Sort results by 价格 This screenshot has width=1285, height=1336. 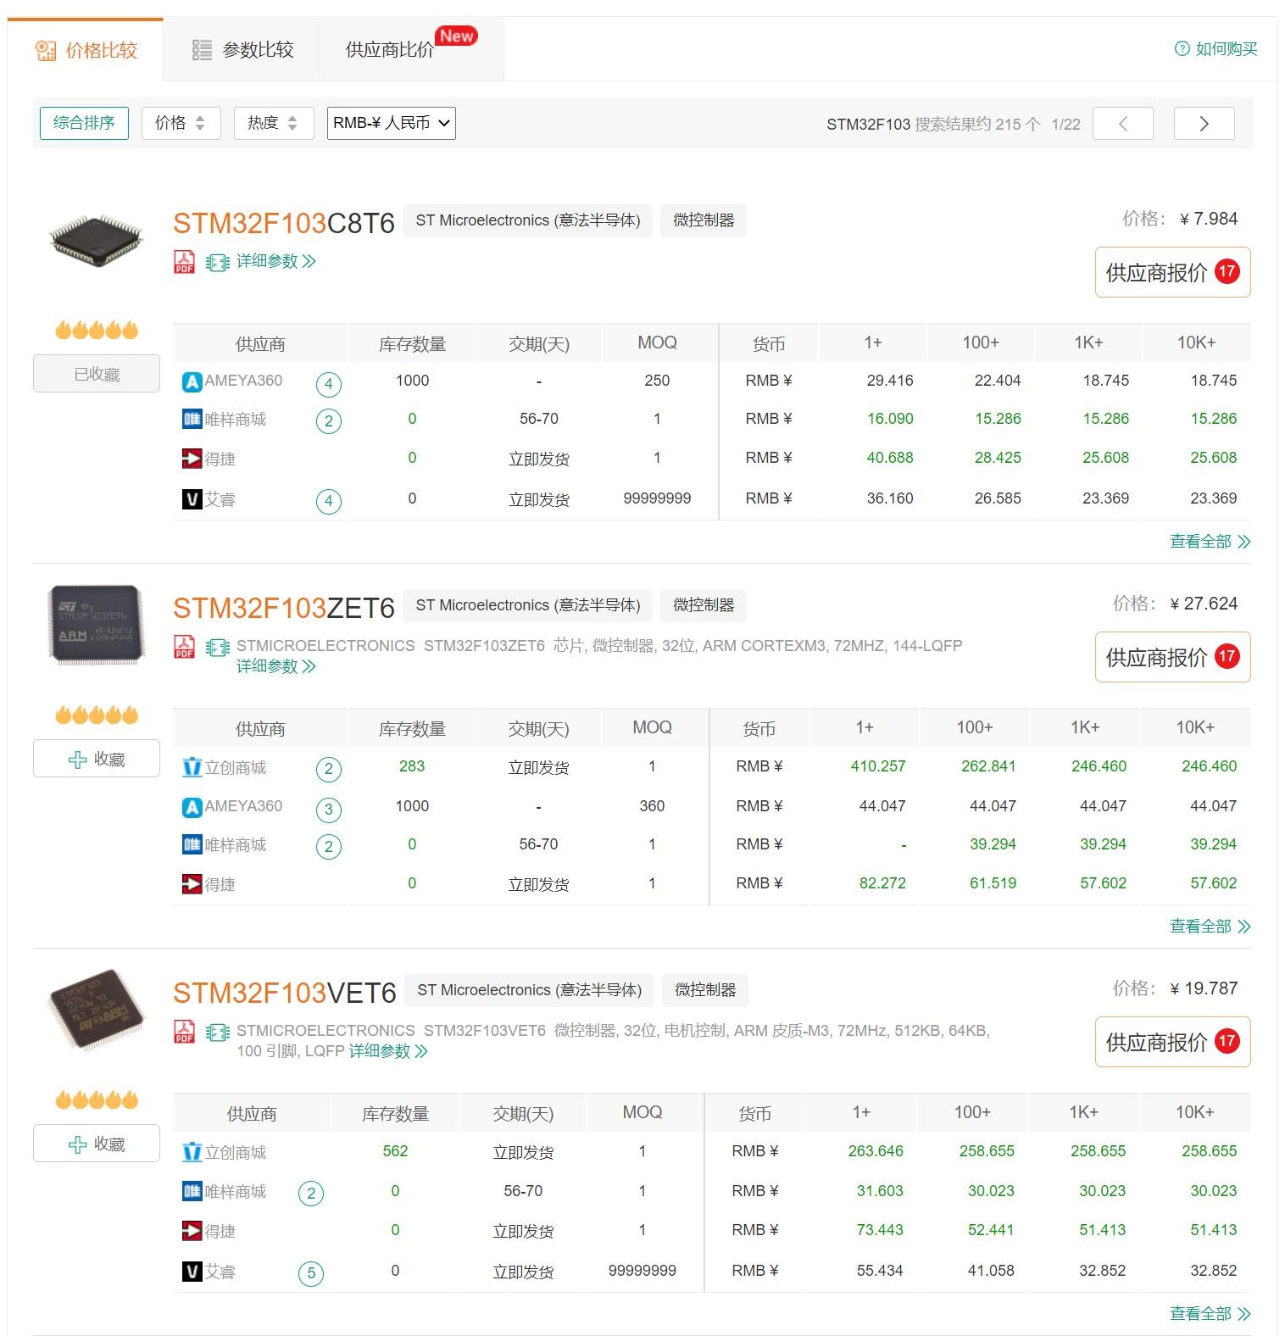(x=181, y=123)
